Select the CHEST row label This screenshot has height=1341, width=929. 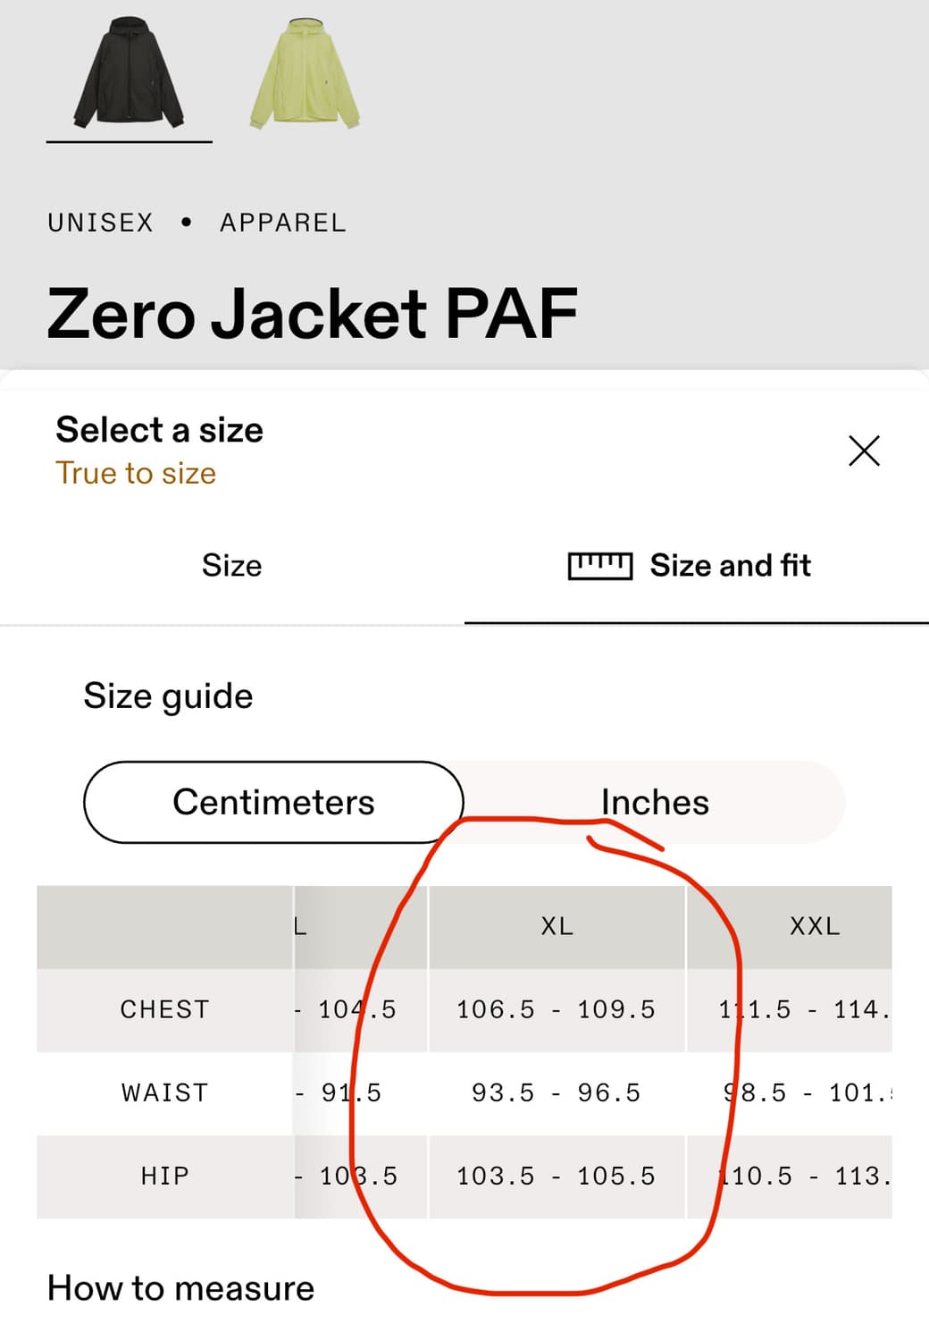[x=164, y=1008]
